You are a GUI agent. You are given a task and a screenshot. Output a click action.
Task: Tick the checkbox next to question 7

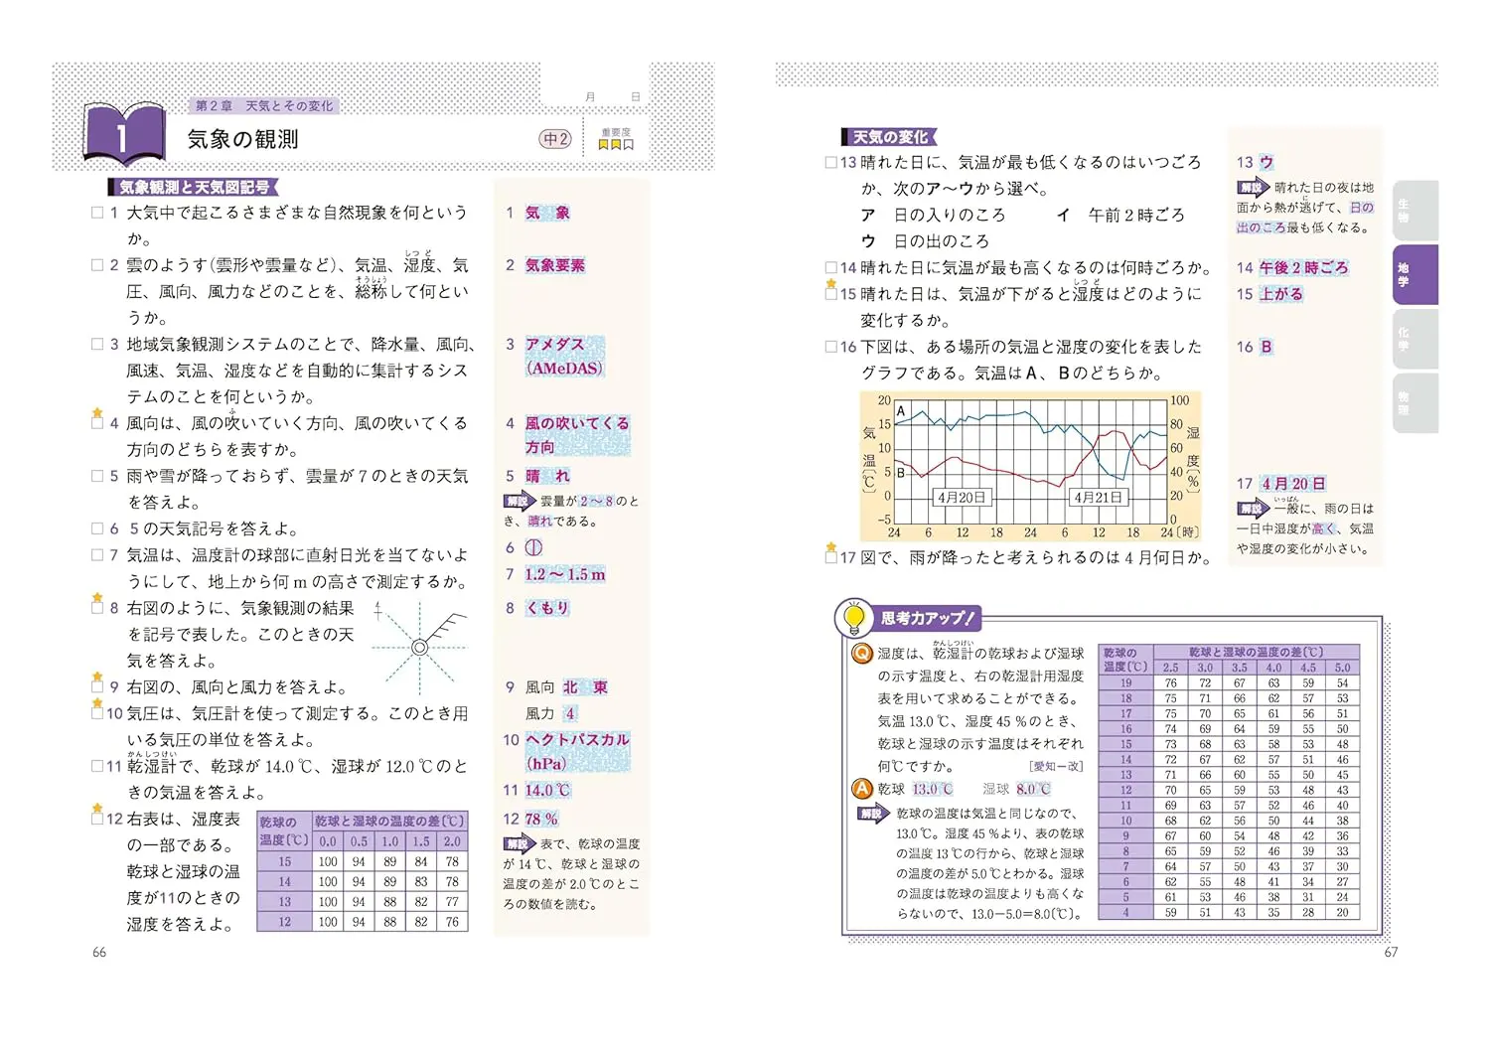click(x=97, y=555)
